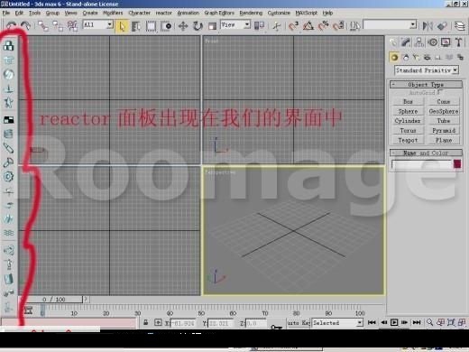This screenshot has height=352, width=469.
Task: Activate the Bind to Space Warp tool
Action: click(72, 26)
